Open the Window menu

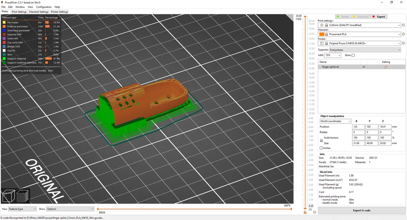tap(20, 7)
